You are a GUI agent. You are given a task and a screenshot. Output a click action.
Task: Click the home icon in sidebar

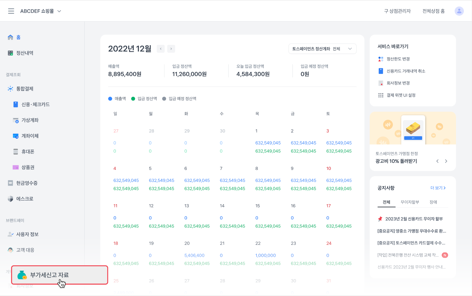tap(10, 37)
